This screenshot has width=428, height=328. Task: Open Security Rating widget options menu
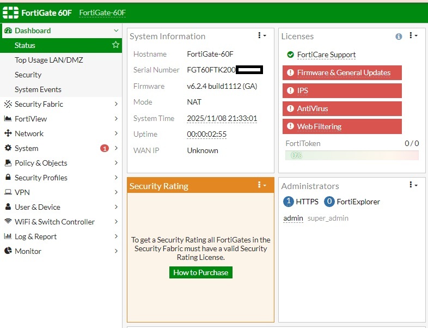[262, 186]
